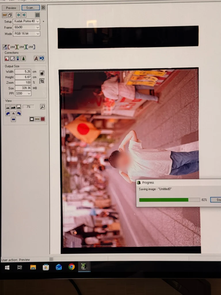221x295 pixels.
Task: Open the histogram correction tool
Action: [7, 58]
